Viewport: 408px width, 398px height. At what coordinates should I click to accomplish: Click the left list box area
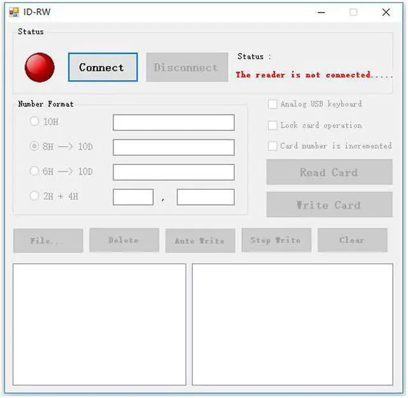pos(99,324)
